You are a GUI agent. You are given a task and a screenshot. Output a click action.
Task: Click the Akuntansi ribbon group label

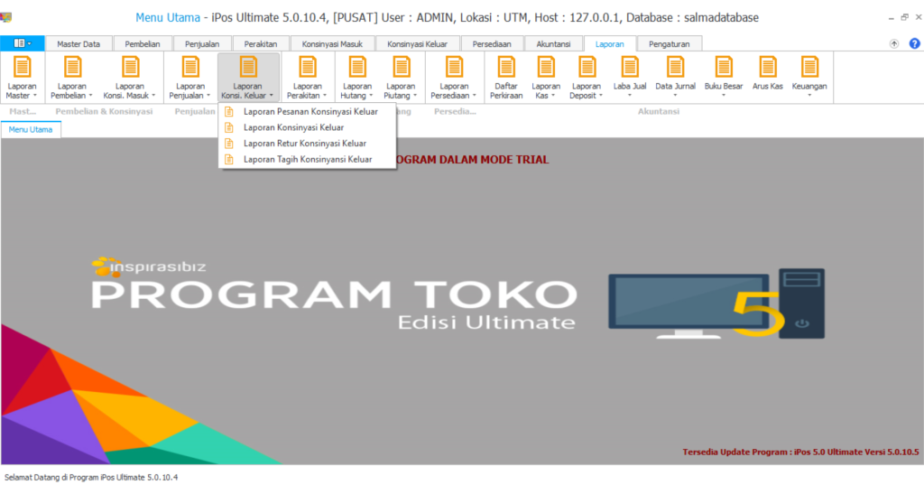pyautogui.click(x=658, y=111)
